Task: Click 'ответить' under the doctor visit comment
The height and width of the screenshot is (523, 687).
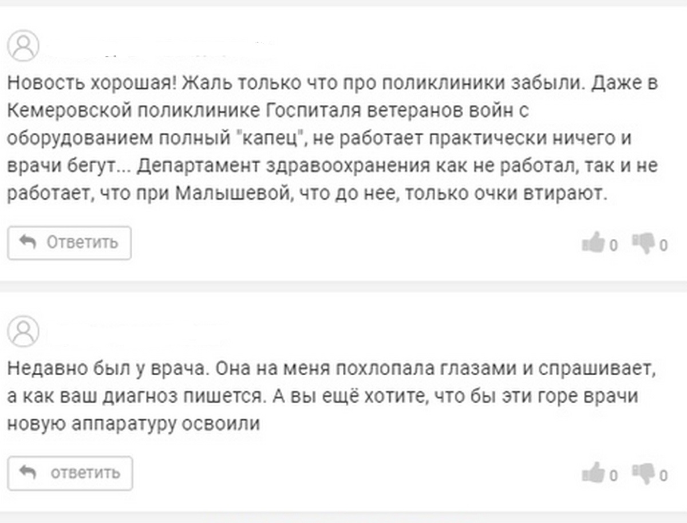Action: pyautogui.click(x=70, y=473)
